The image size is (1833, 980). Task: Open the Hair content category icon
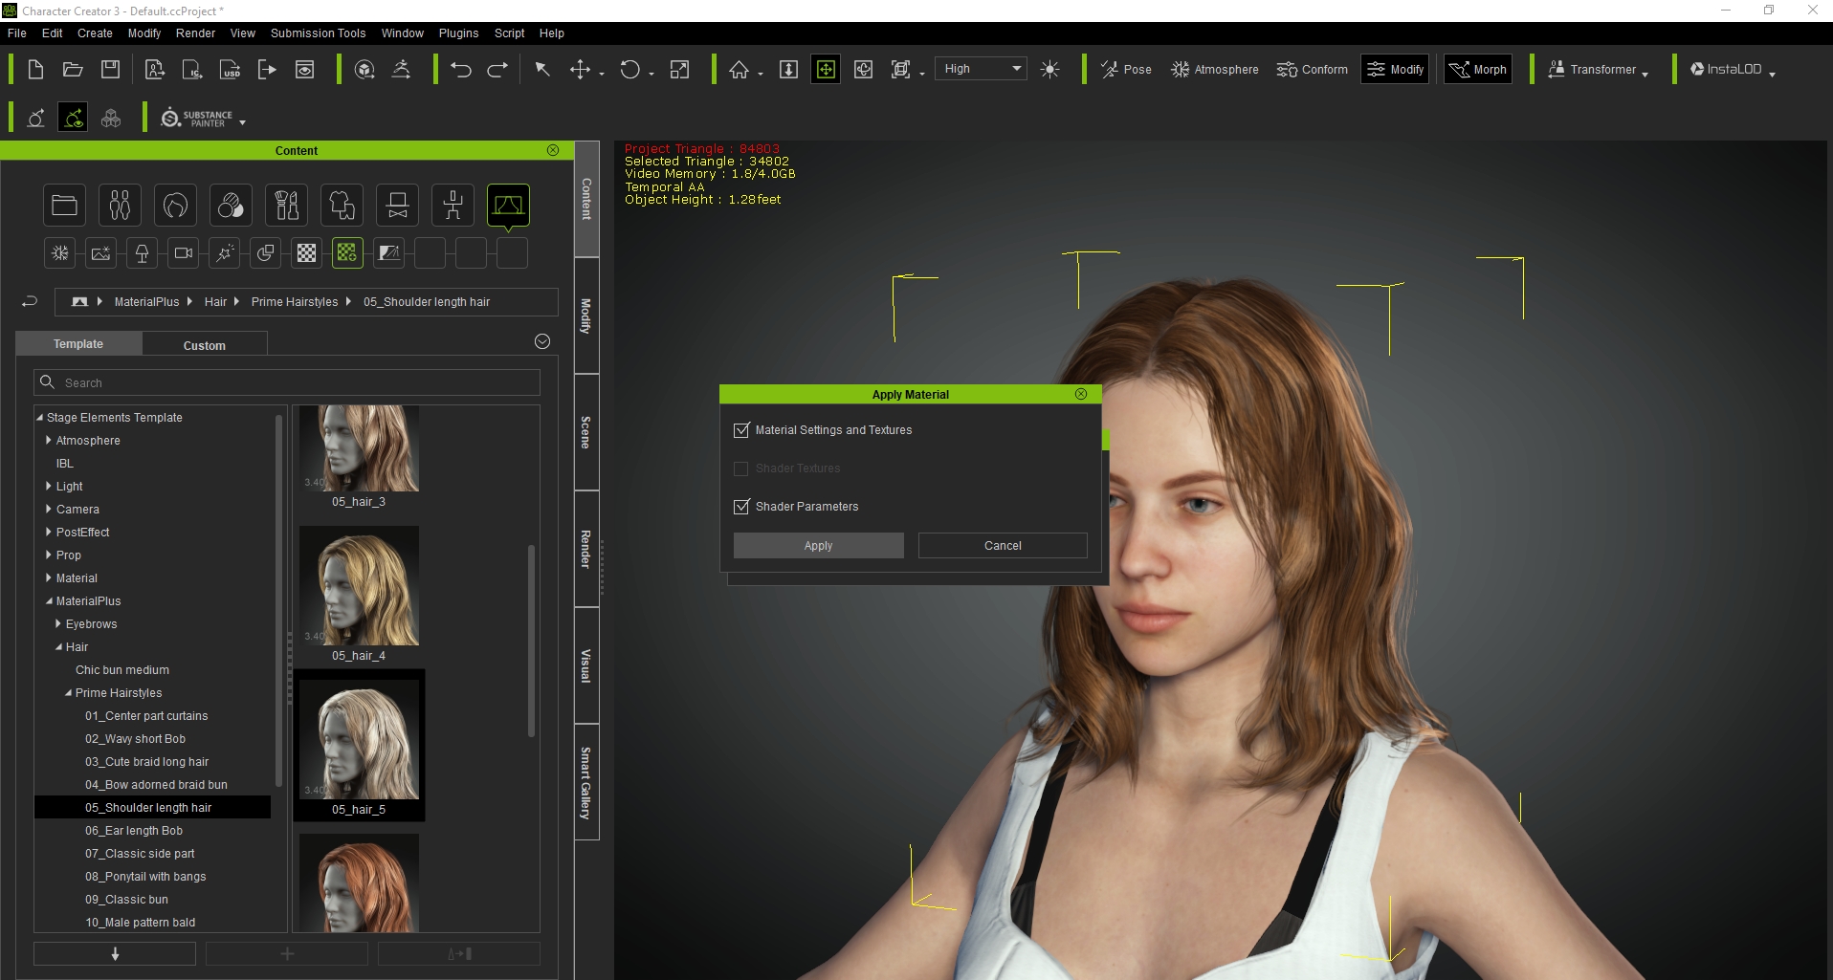[175, 205]
